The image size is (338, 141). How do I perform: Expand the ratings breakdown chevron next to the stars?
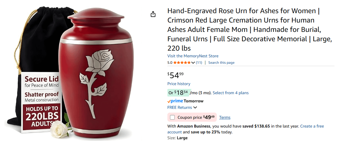tap(193, 63)
